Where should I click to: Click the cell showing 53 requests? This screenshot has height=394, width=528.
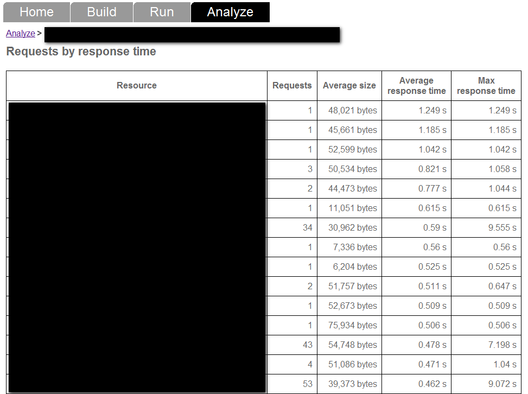coord(308,384)
